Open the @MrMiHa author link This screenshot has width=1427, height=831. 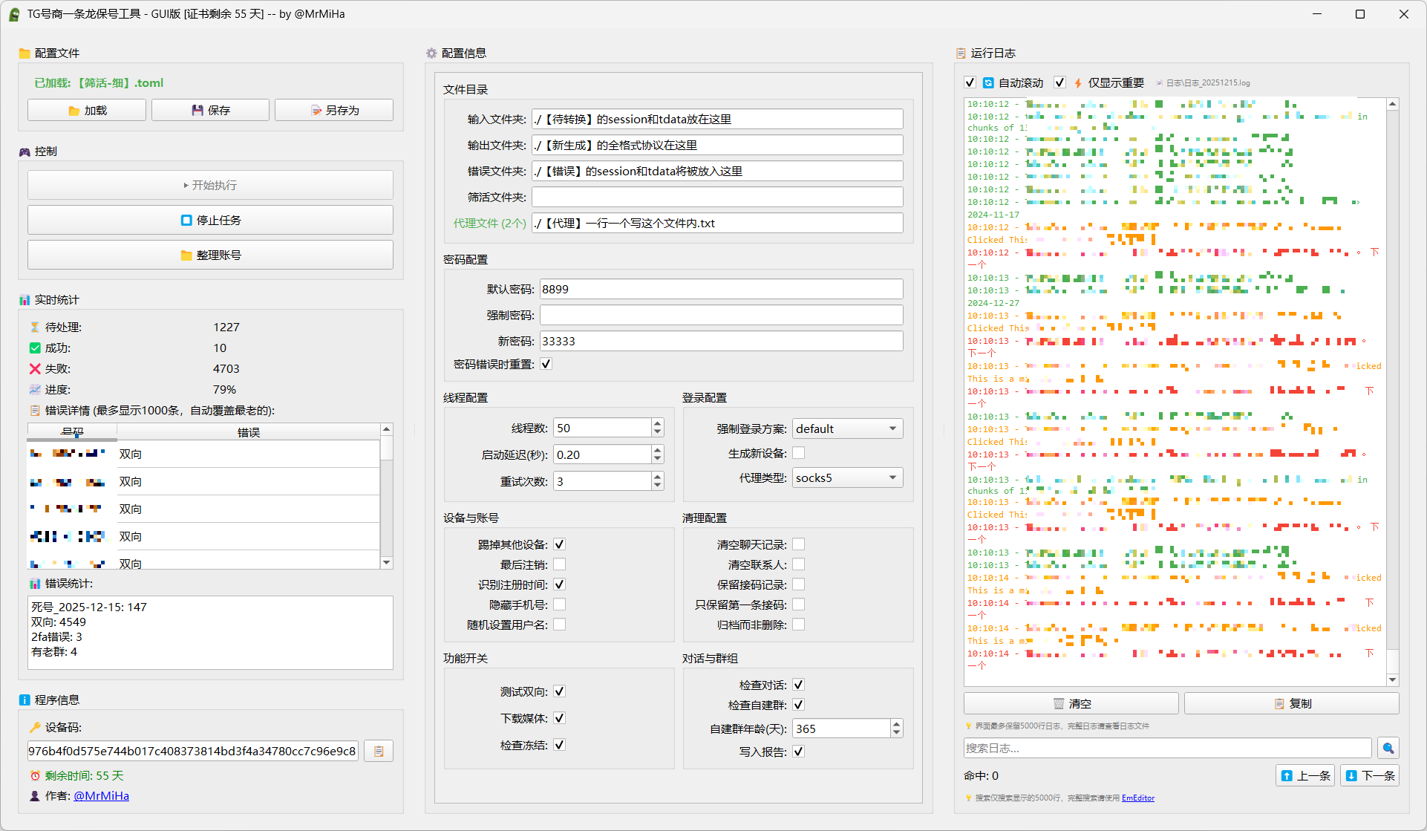point(101,795)
